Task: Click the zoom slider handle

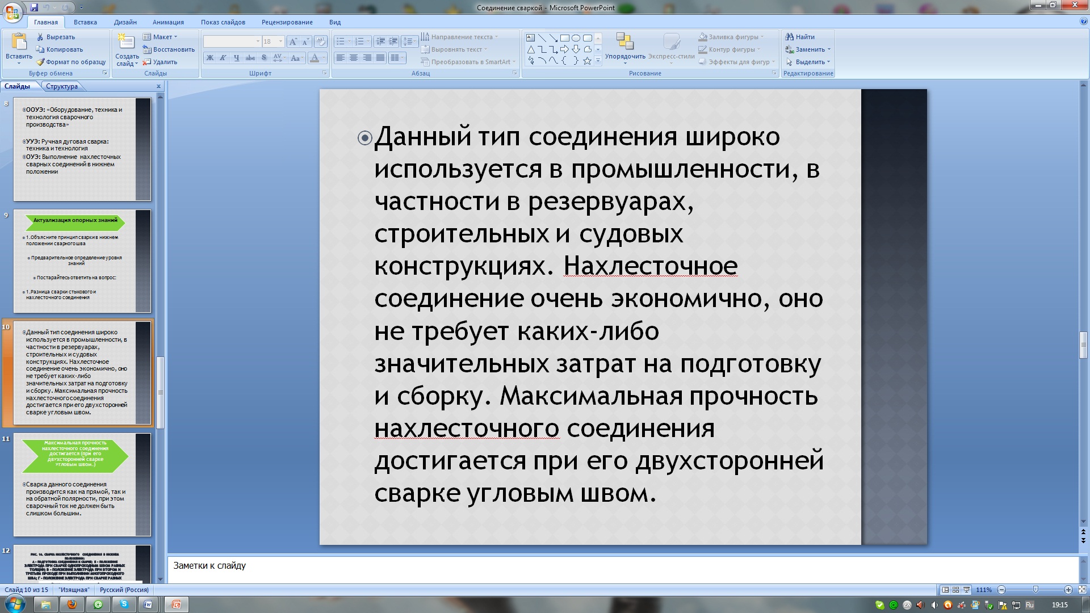Action: point(1035,590)
